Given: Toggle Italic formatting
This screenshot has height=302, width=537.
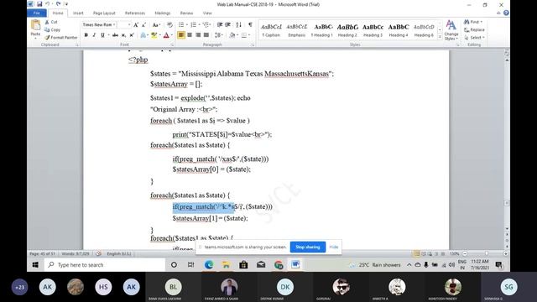Looking at the screenshot, I should pyautogui.click(x=94, y=35).
